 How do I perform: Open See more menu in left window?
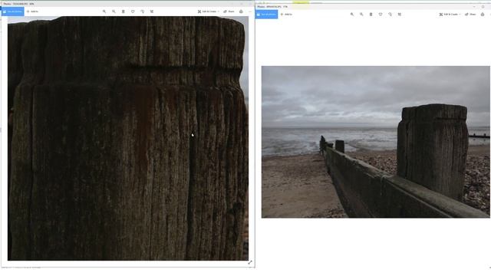tap(250, 11)
